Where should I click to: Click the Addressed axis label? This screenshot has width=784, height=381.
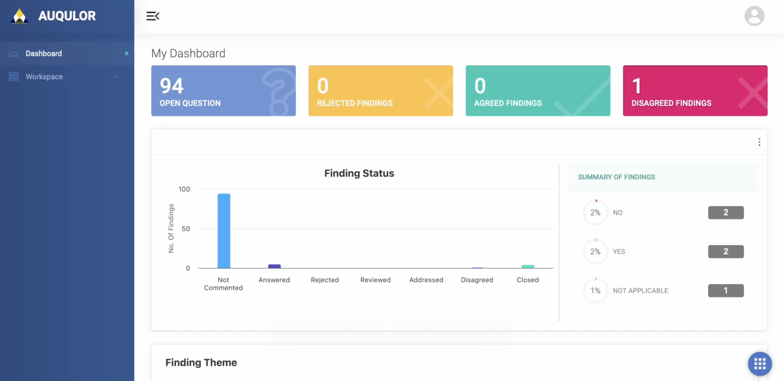point(426,280)
